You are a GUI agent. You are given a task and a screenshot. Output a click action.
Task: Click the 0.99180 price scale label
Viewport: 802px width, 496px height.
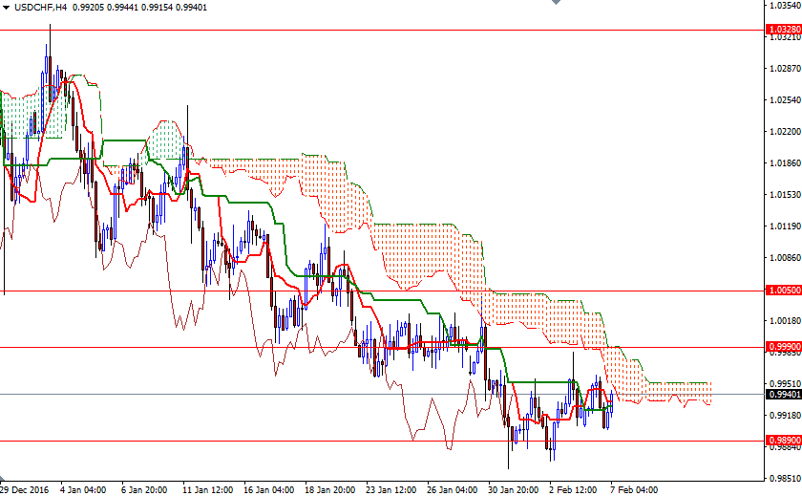click(x=785, y=416)
